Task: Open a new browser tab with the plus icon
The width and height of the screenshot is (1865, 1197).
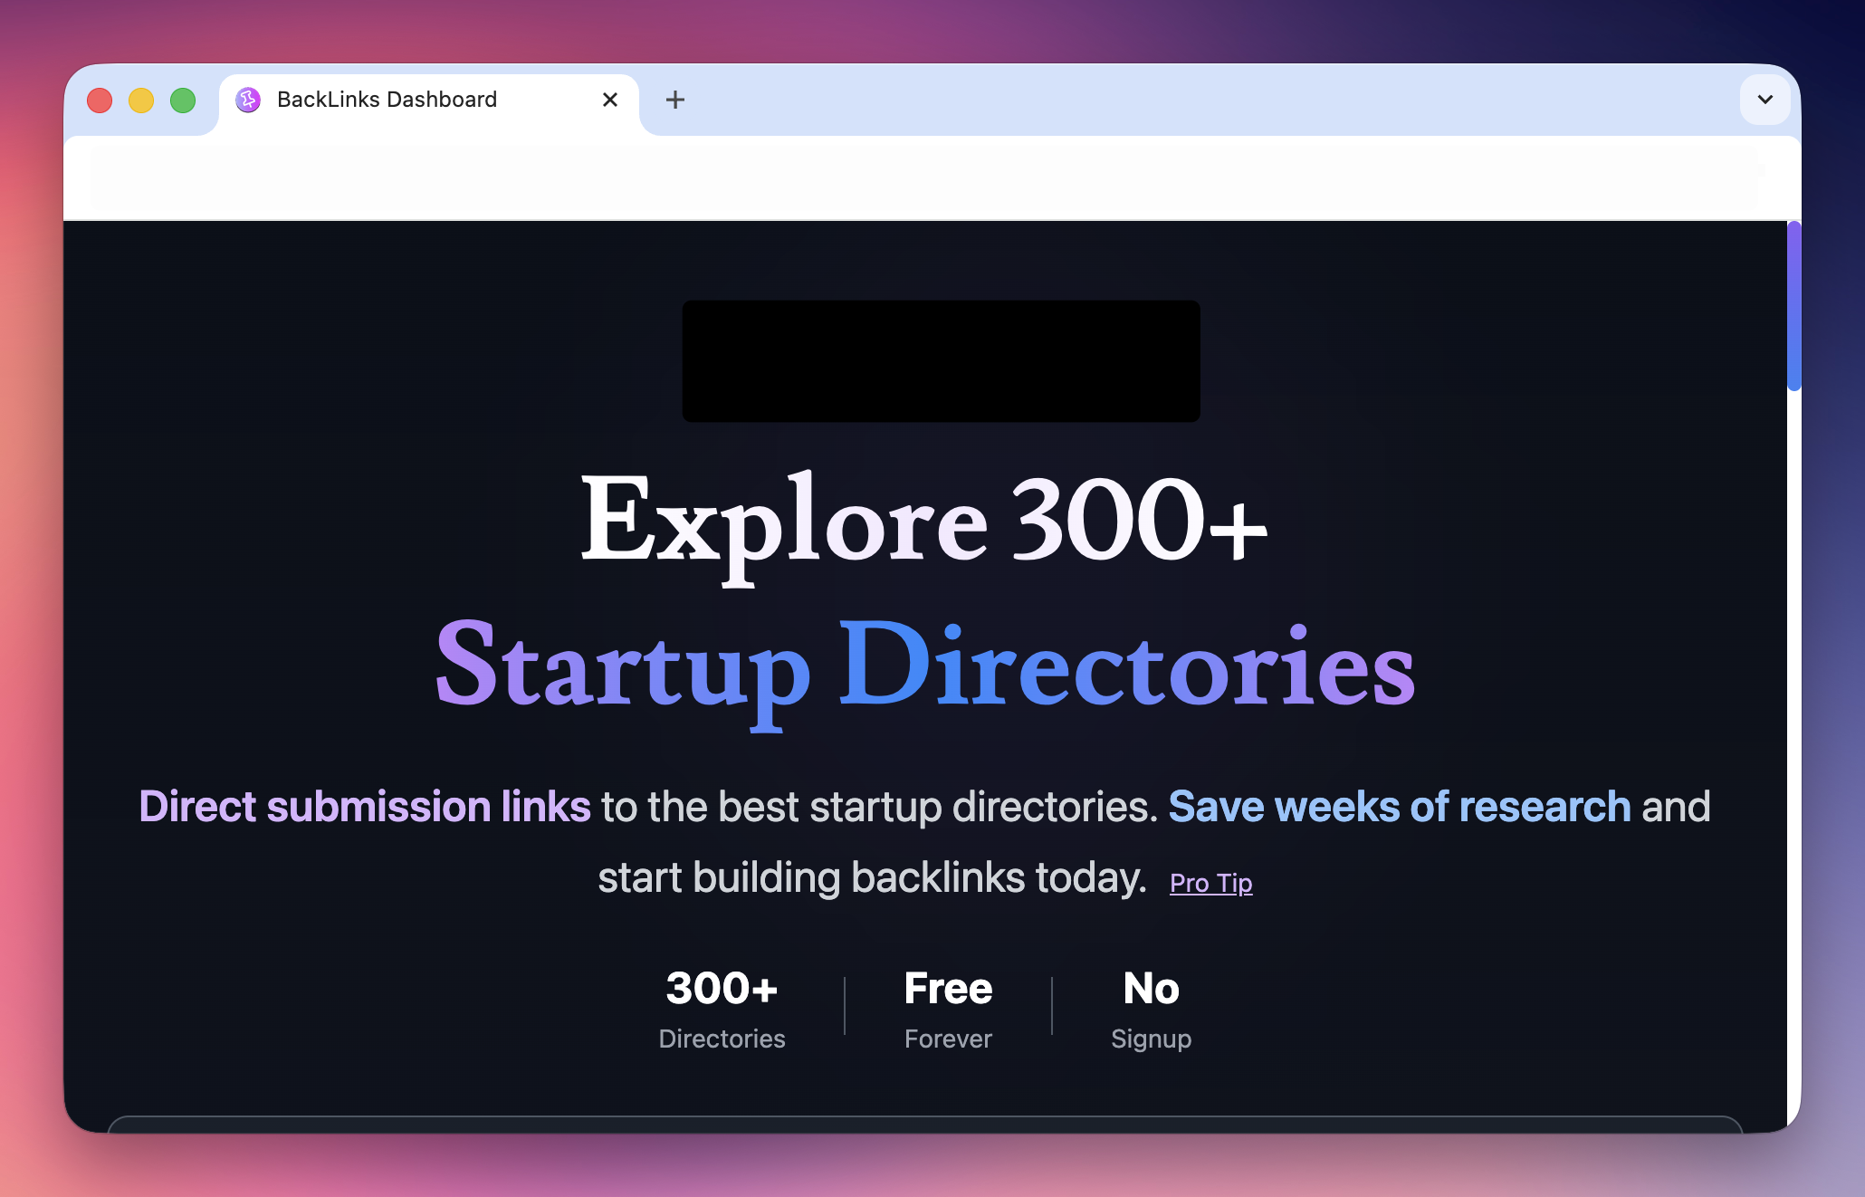Action: (x=674, y=100)
